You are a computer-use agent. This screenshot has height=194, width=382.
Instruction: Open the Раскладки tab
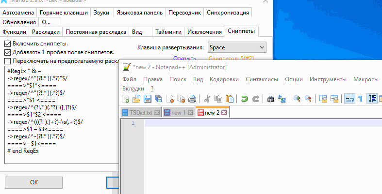click(x=46, y=32)
